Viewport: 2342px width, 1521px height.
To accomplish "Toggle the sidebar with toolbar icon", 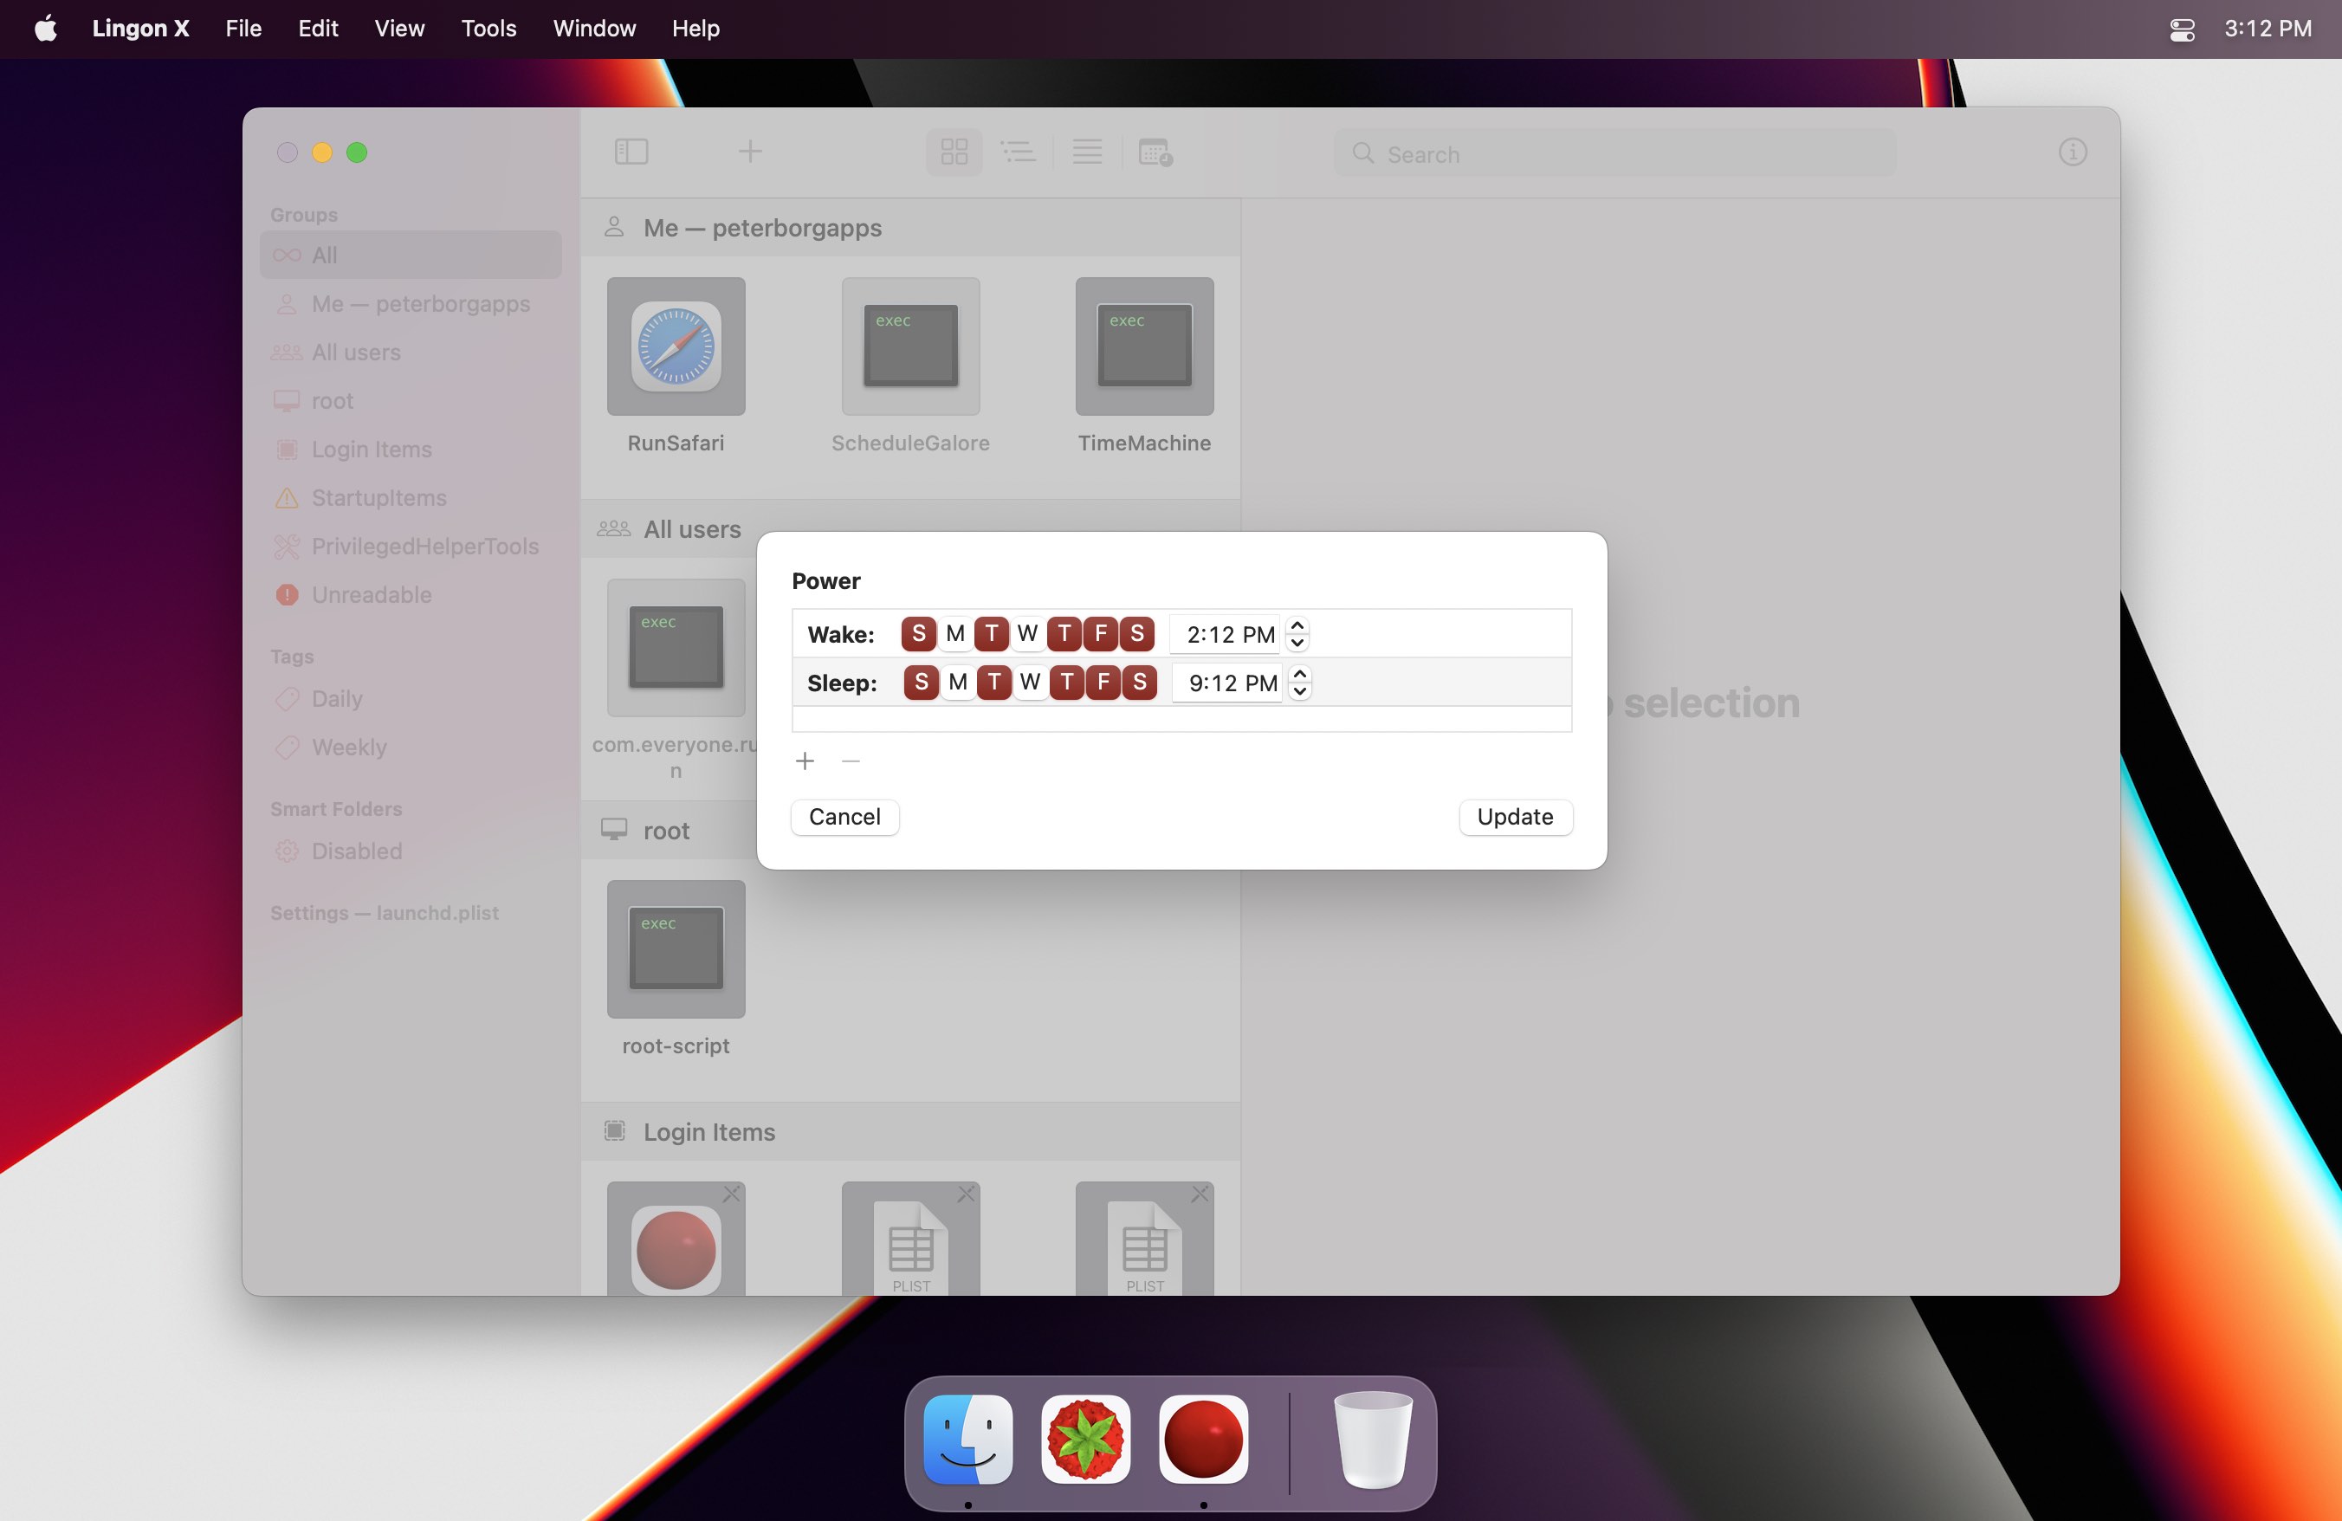I will point(631,152).
